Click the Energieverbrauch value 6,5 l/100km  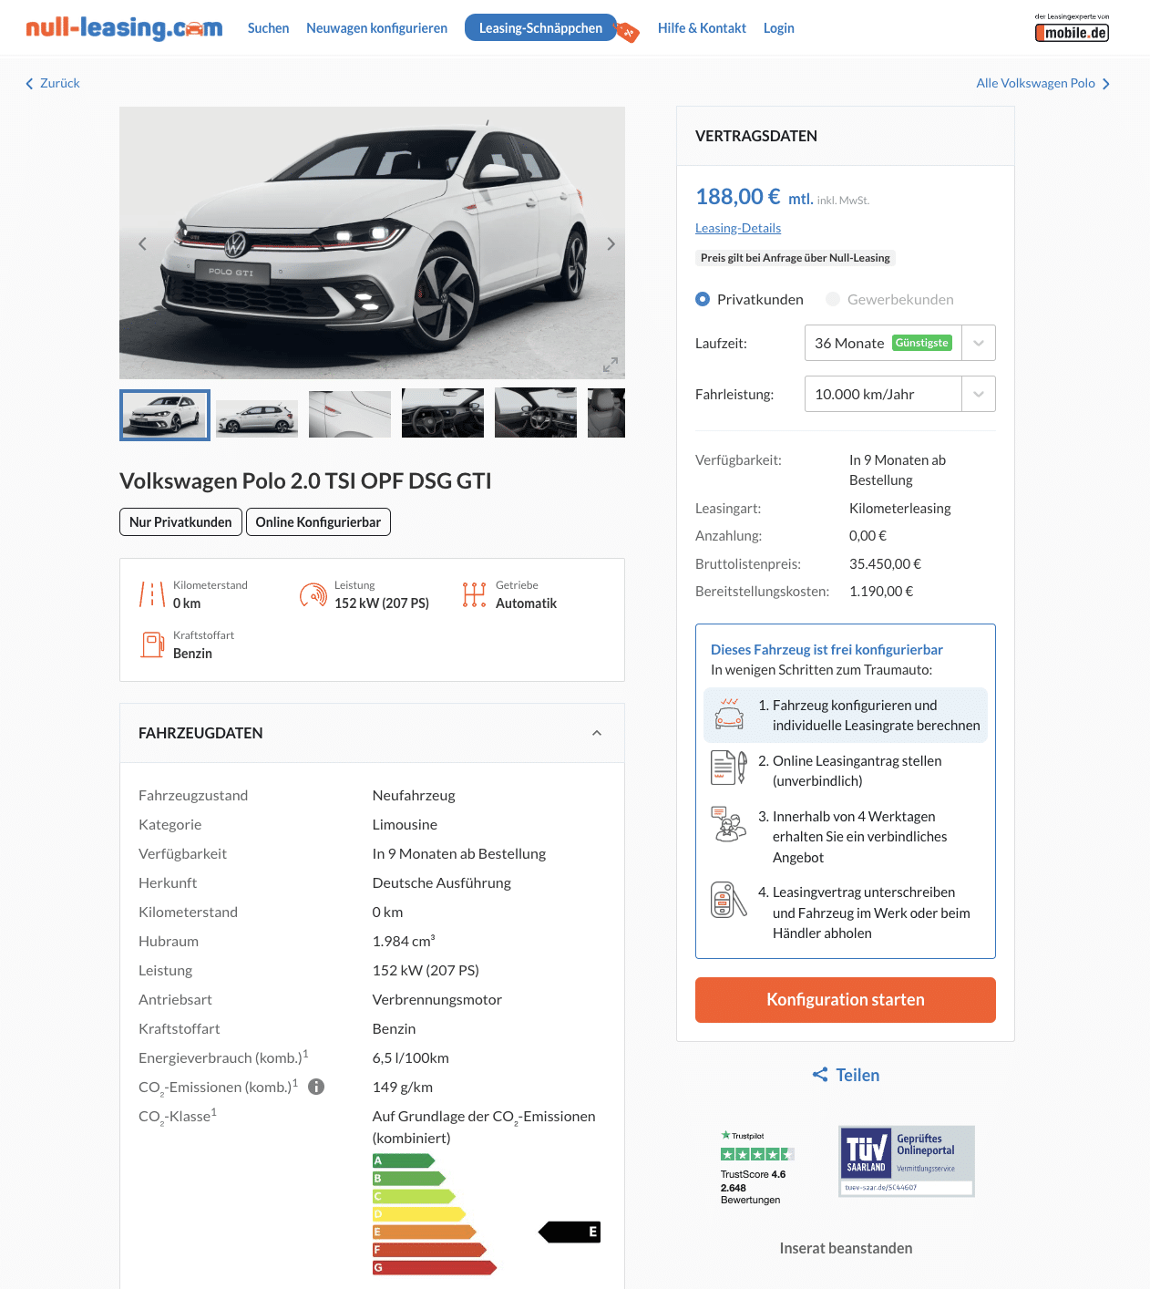411,1057
